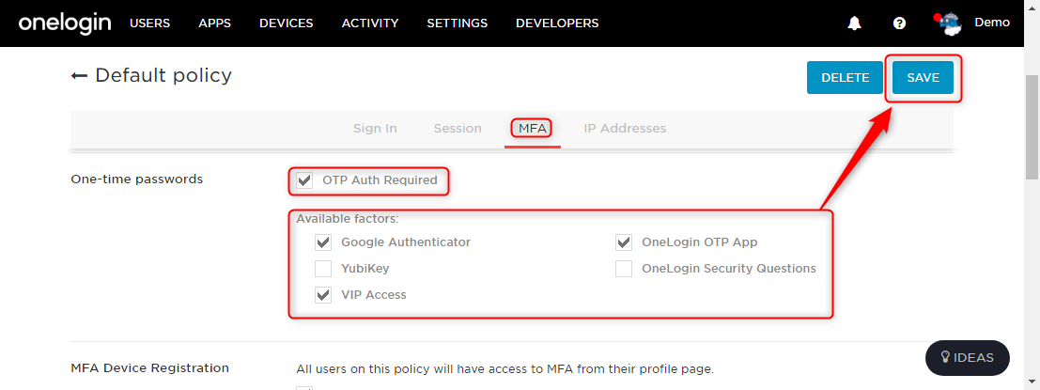Open the ACTIVITY menu
This screenshot has width=1040, height=390.
pyautogui.click(x=370, y=23)
